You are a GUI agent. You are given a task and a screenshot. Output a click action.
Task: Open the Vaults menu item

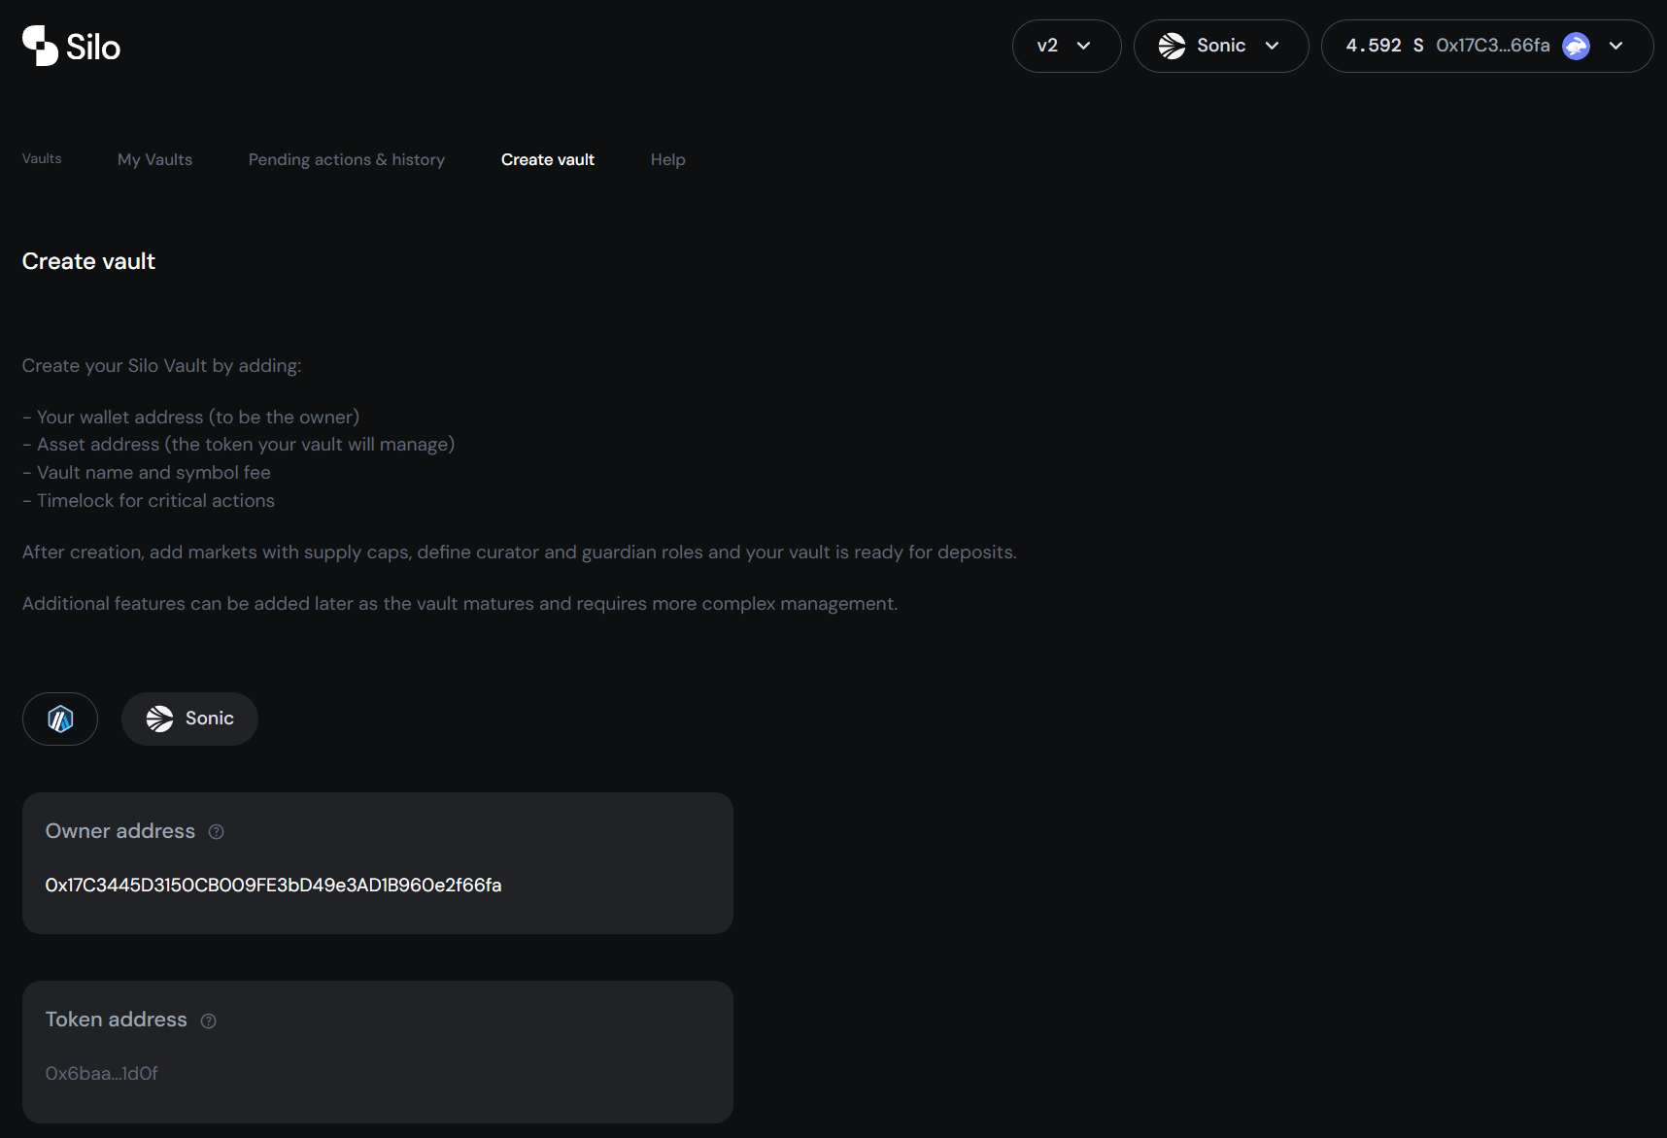(41, 158)
